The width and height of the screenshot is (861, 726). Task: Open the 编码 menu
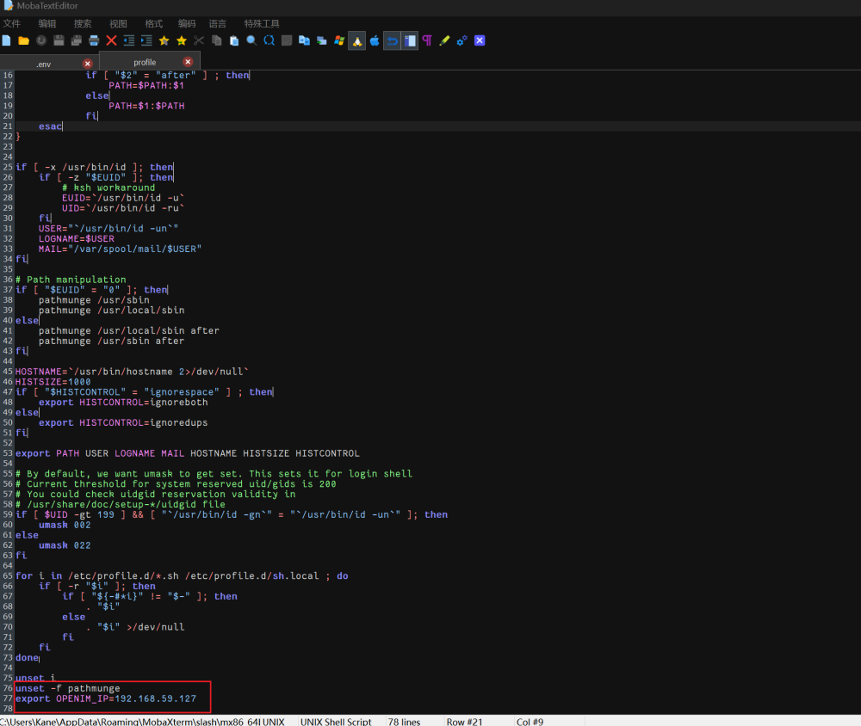pos(187,23)
